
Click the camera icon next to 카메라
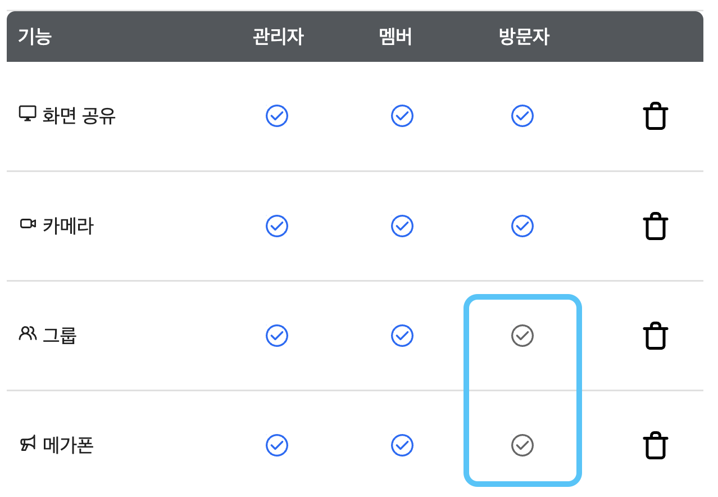click(26, 224)
